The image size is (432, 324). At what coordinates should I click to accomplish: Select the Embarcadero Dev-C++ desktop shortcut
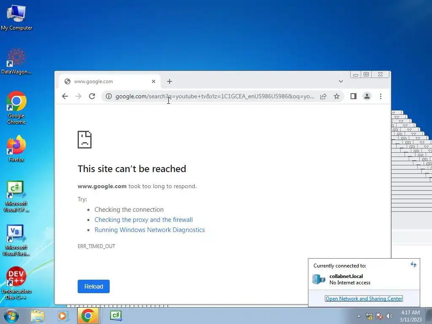pos(16,283)
